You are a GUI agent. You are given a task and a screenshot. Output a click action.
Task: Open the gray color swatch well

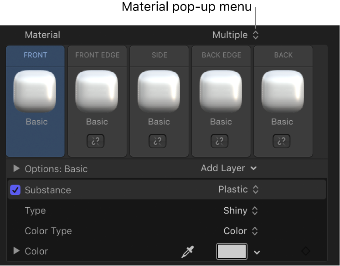pos(232,251)
